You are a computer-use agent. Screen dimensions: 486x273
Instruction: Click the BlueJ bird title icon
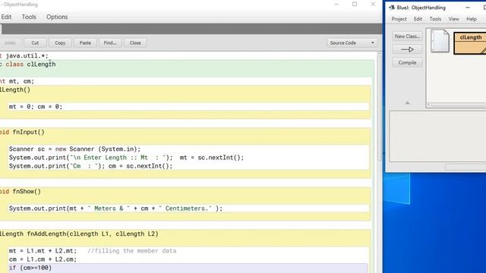tap(392, 8)
